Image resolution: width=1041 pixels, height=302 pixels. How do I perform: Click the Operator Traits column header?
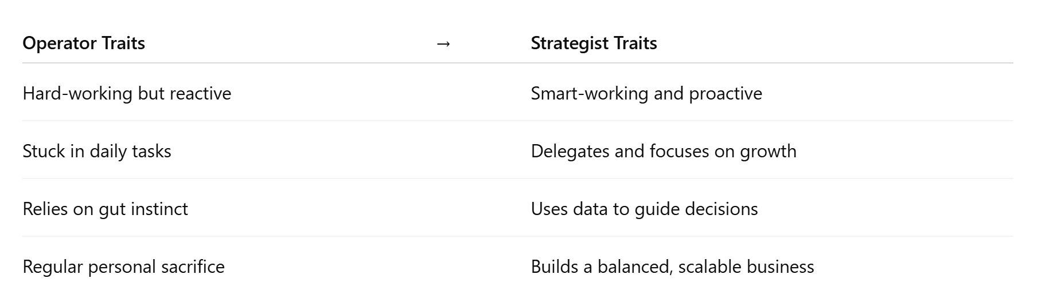click(x=84, y=43)
